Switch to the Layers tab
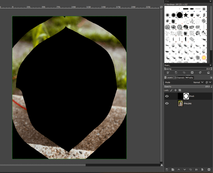 pos(168,77)
